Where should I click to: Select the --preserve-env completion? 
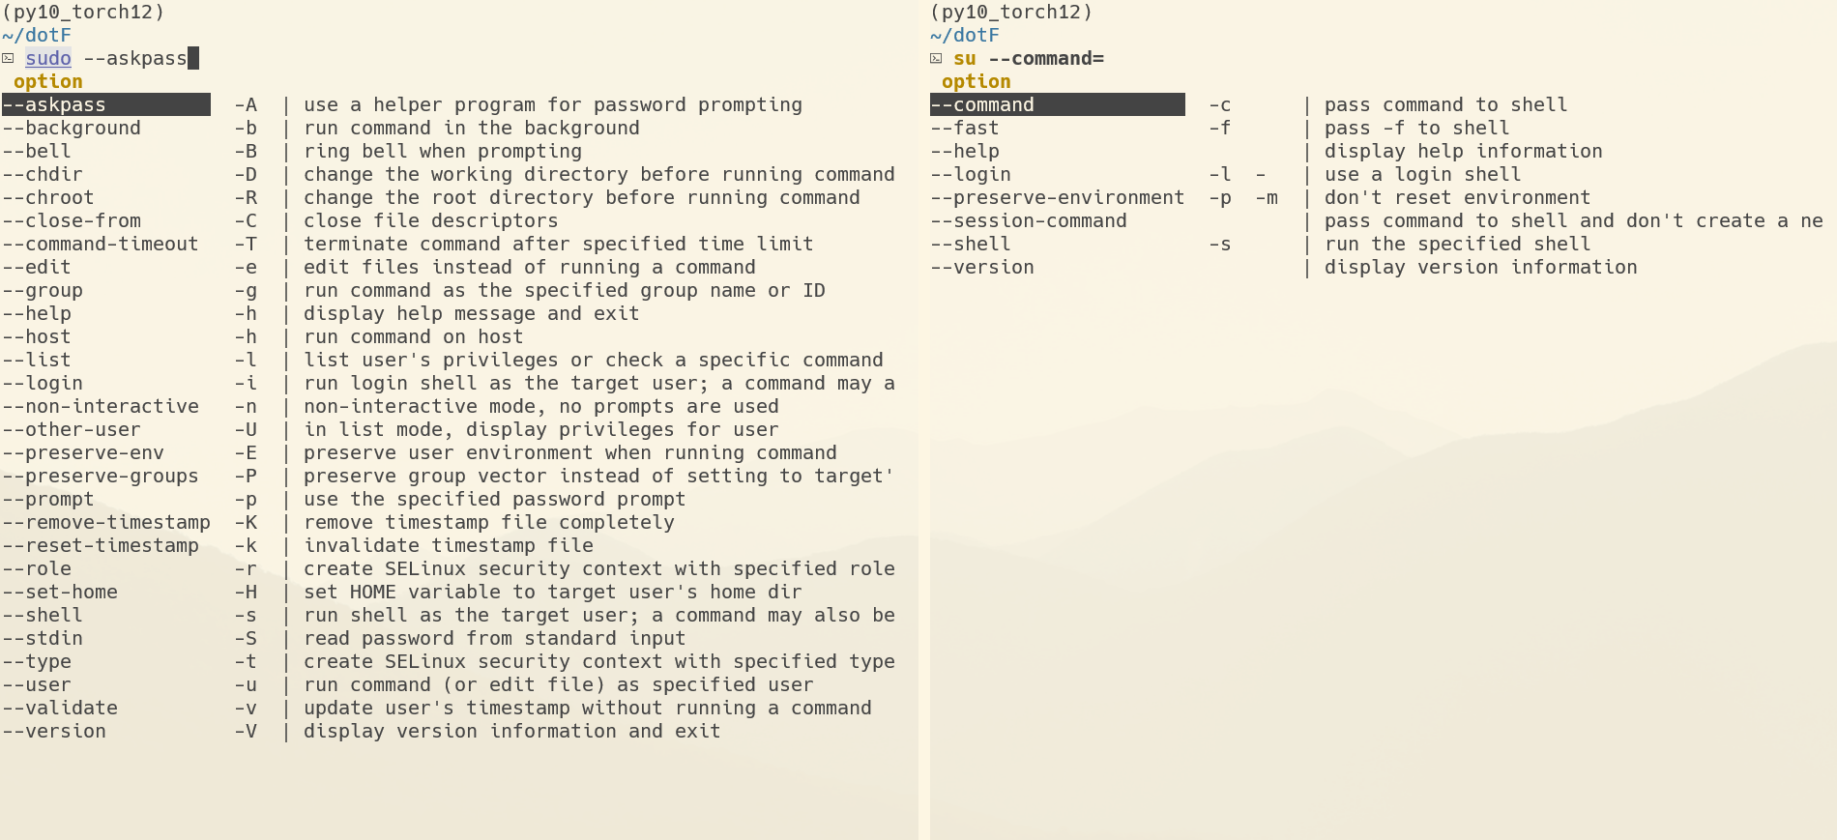click(83, 453)
